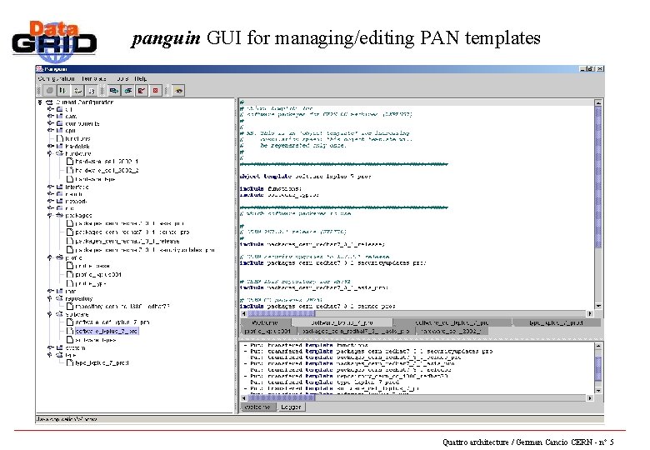Expand the system folder node

click(x=50, y=347)
